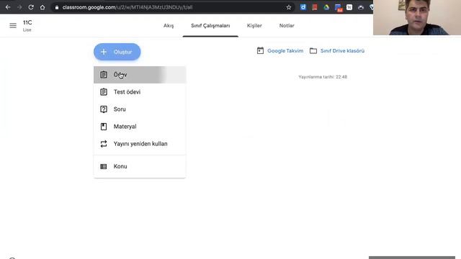This screenshot has height=259, width=461.
Task: Select Ödev from the create menu
Action: [140, 75]
